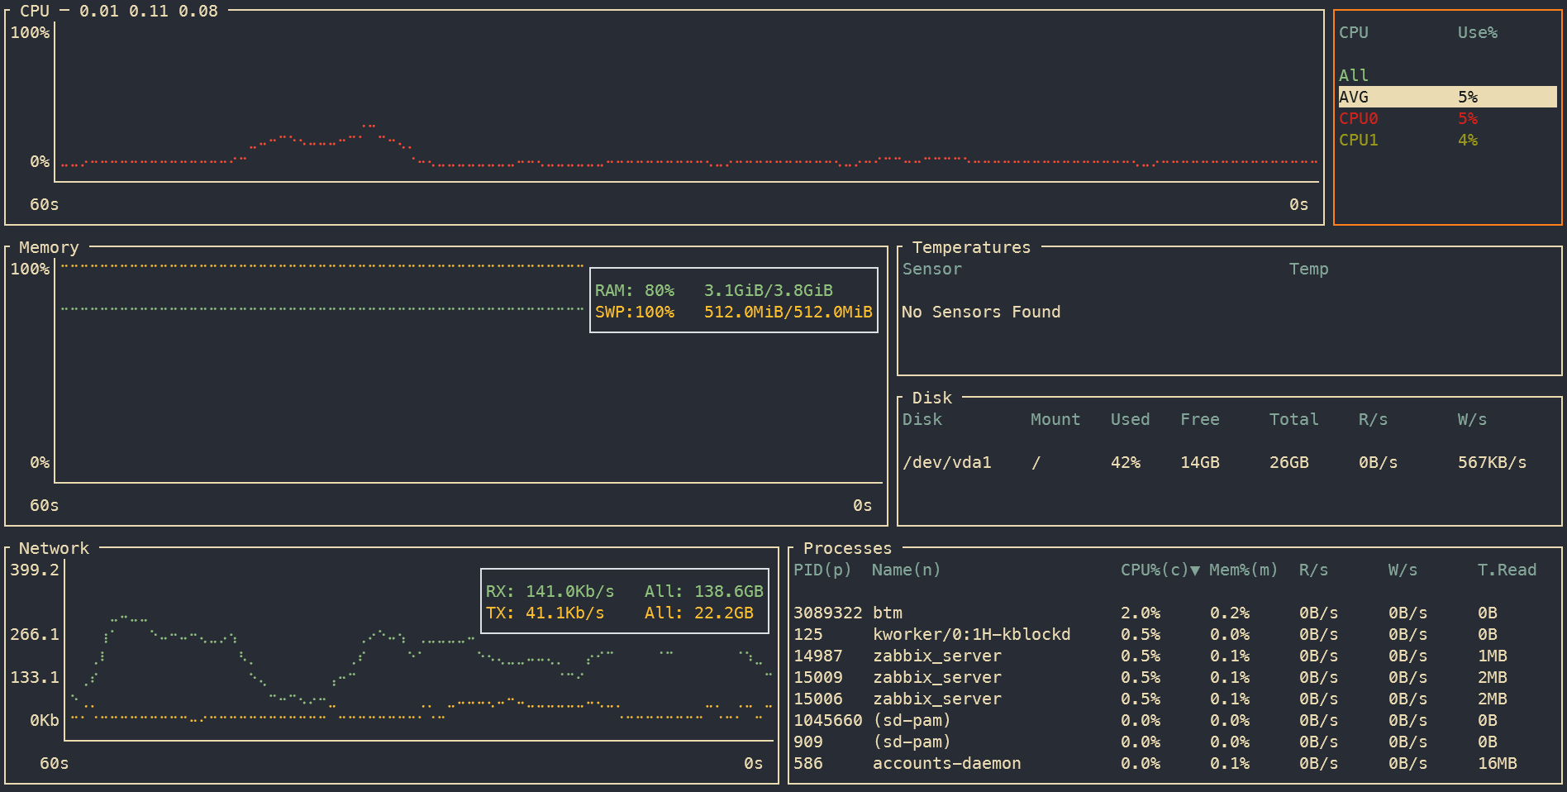Screen dimensions: 1567x792
Task: Sort processes by CPU%(c) column header
Action: point(1160,570)
